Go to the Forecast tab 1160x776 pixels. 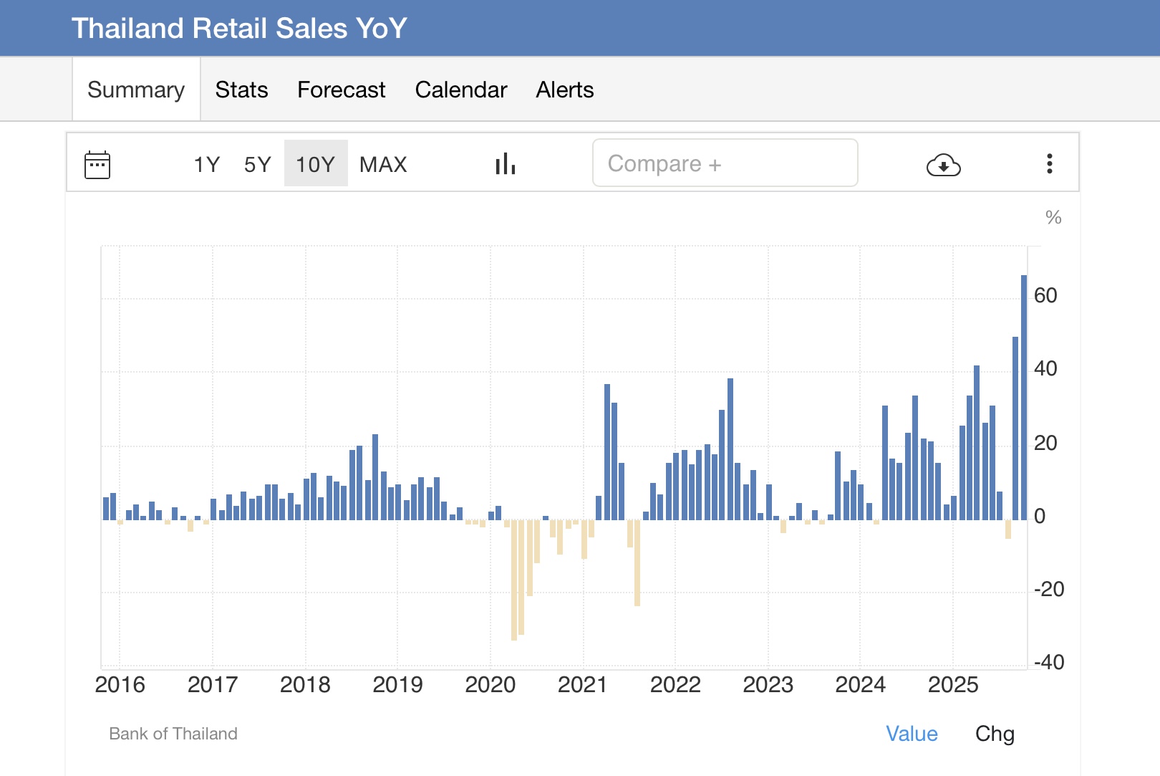point(342,90)
